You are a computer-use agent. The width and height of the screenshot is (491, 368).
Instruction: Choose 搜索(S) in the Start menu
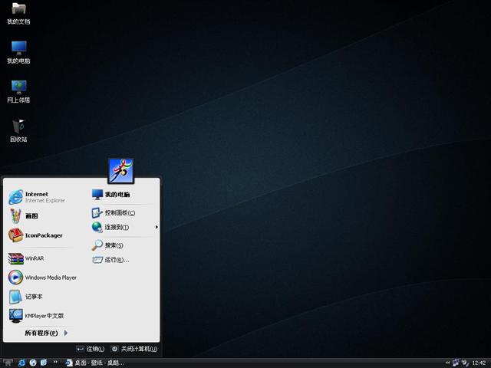(113, 245)
